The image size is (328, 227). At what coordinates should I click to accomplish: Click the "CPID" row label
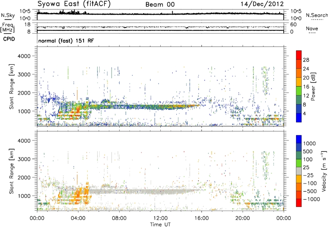tap(9, 39)
